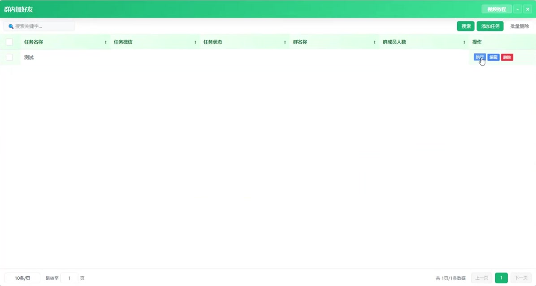Check the 测试 task row checkbox

[9, 57]
